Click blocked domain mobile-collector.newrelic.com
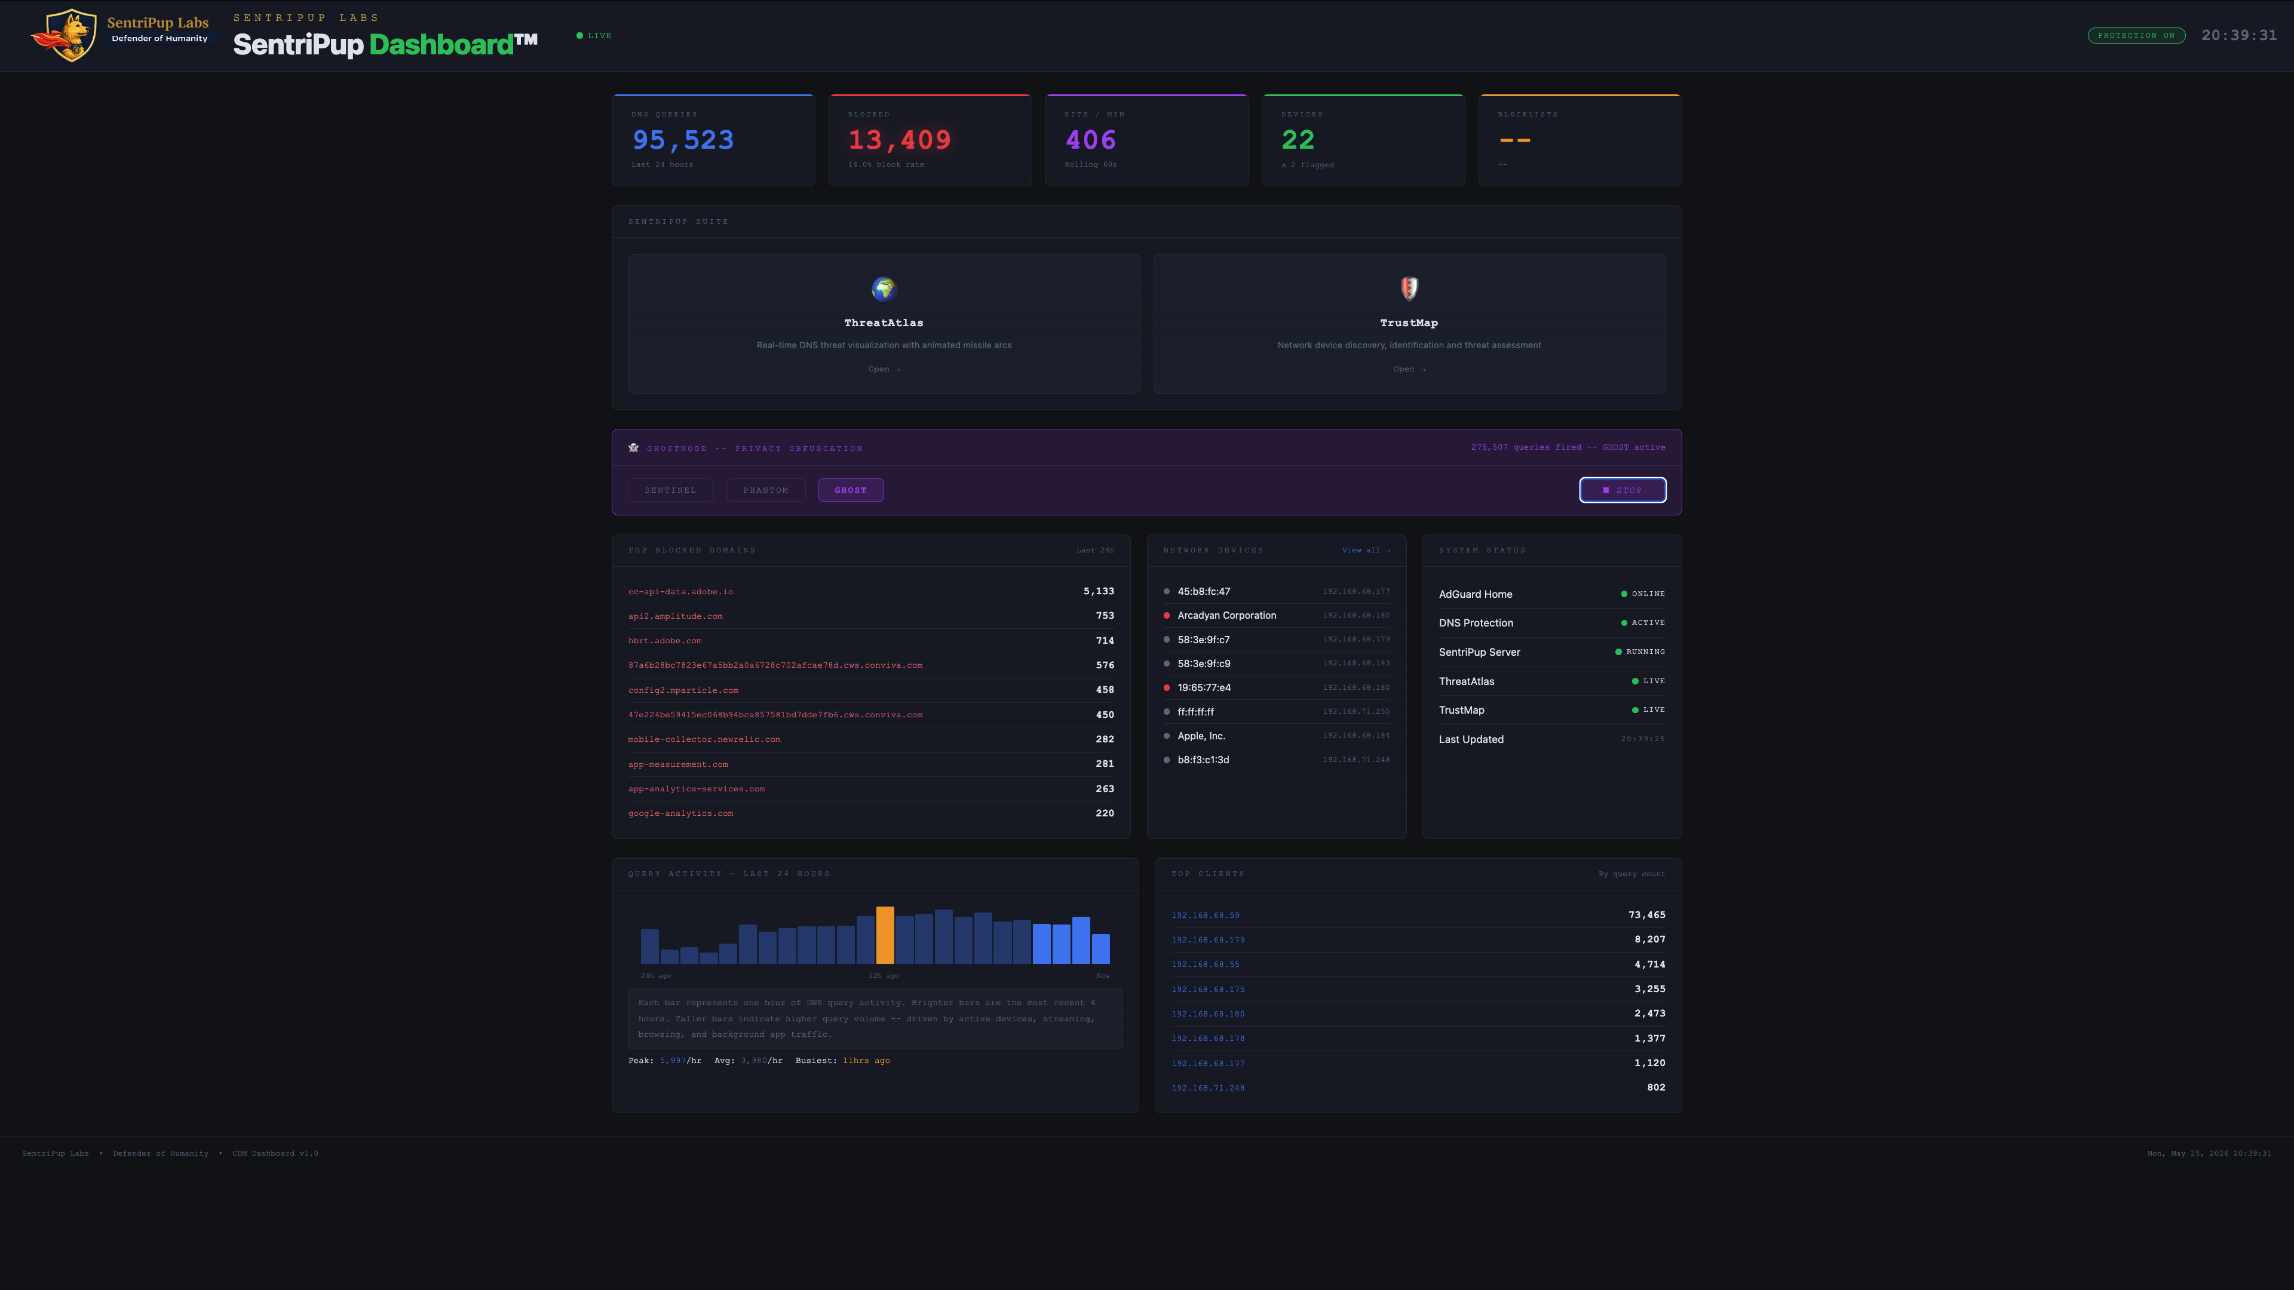The height and width of the screenshot is (1290, 2294). (704, 739)
